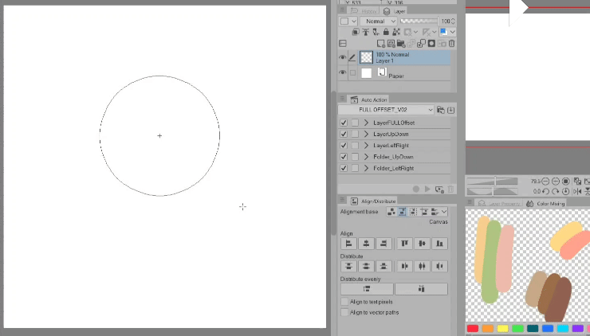Pick the red color swatch
Image resolution: width=590 pixels, height=336 pixels.
coord(473,328)
